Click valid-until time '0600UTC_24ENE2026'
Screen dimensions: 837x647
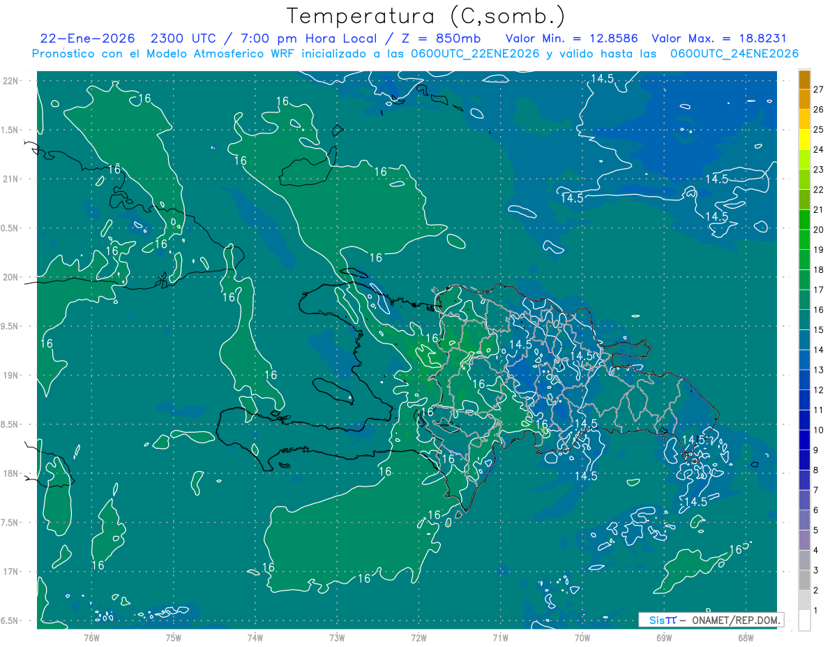pos(734,54)
